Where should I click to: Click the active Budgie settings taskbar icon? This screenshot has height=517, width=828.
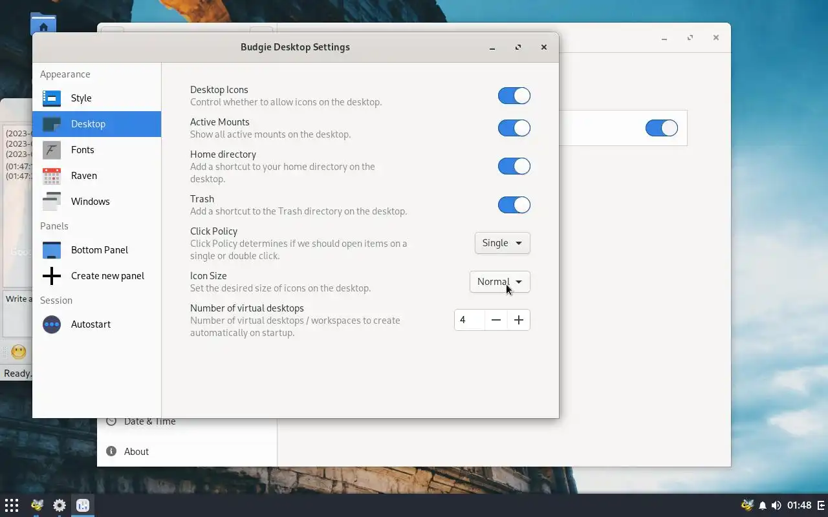pos(82,505)
